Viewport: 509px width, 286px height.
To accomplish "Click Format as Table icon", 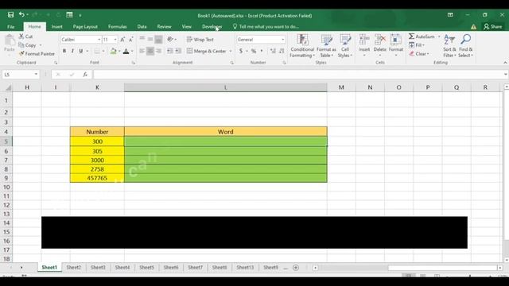I will [326, 46].
